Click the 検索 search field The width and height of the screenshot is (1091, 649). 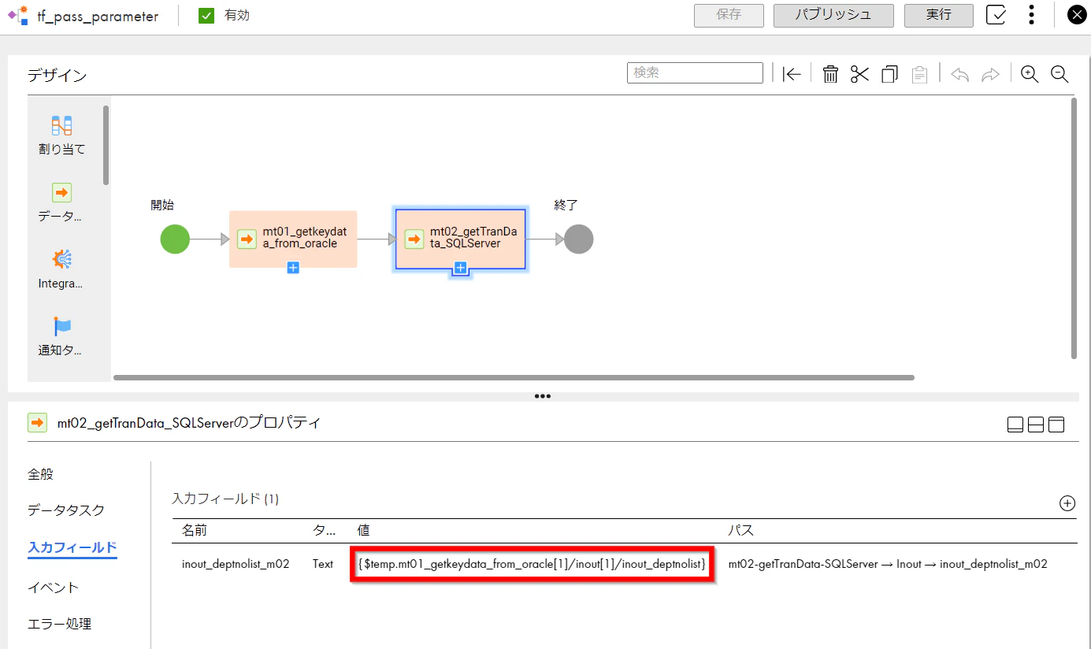pyautogui.click(x=695, y=72)
